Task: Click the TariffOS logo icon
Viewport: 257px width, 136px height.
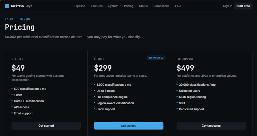Action: point(7,6)
